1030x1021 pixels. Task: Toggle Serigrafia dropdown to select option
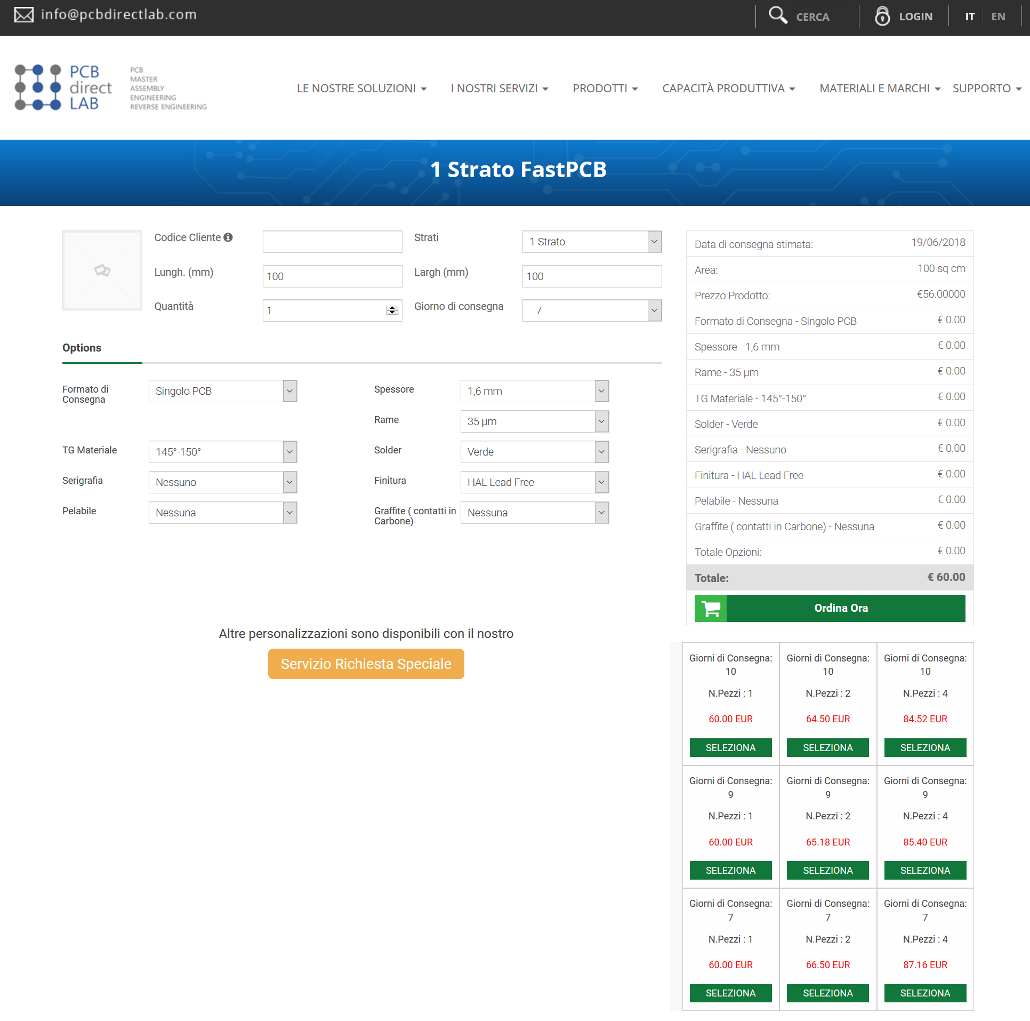coord(222,482)
